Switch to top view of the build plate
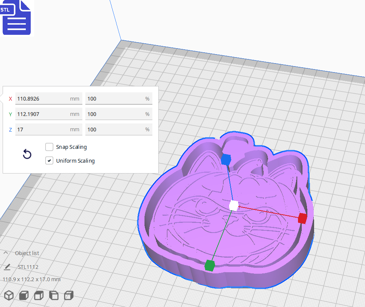The height and width of the screenshot is (307, 365). [39, 295]
